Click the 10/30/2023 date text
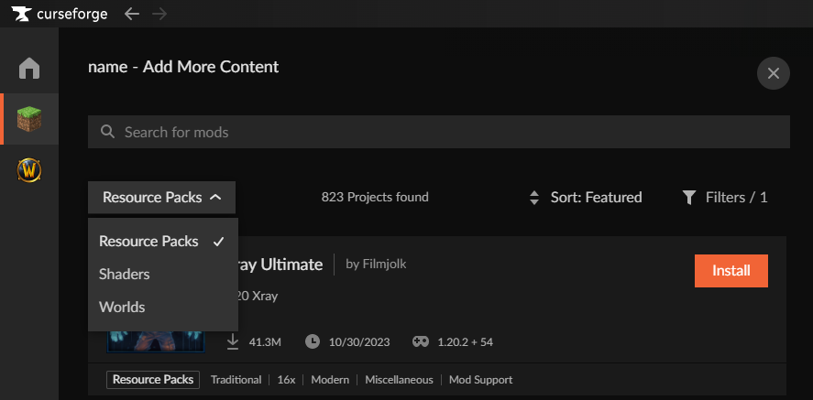 (x=359, y=342)
